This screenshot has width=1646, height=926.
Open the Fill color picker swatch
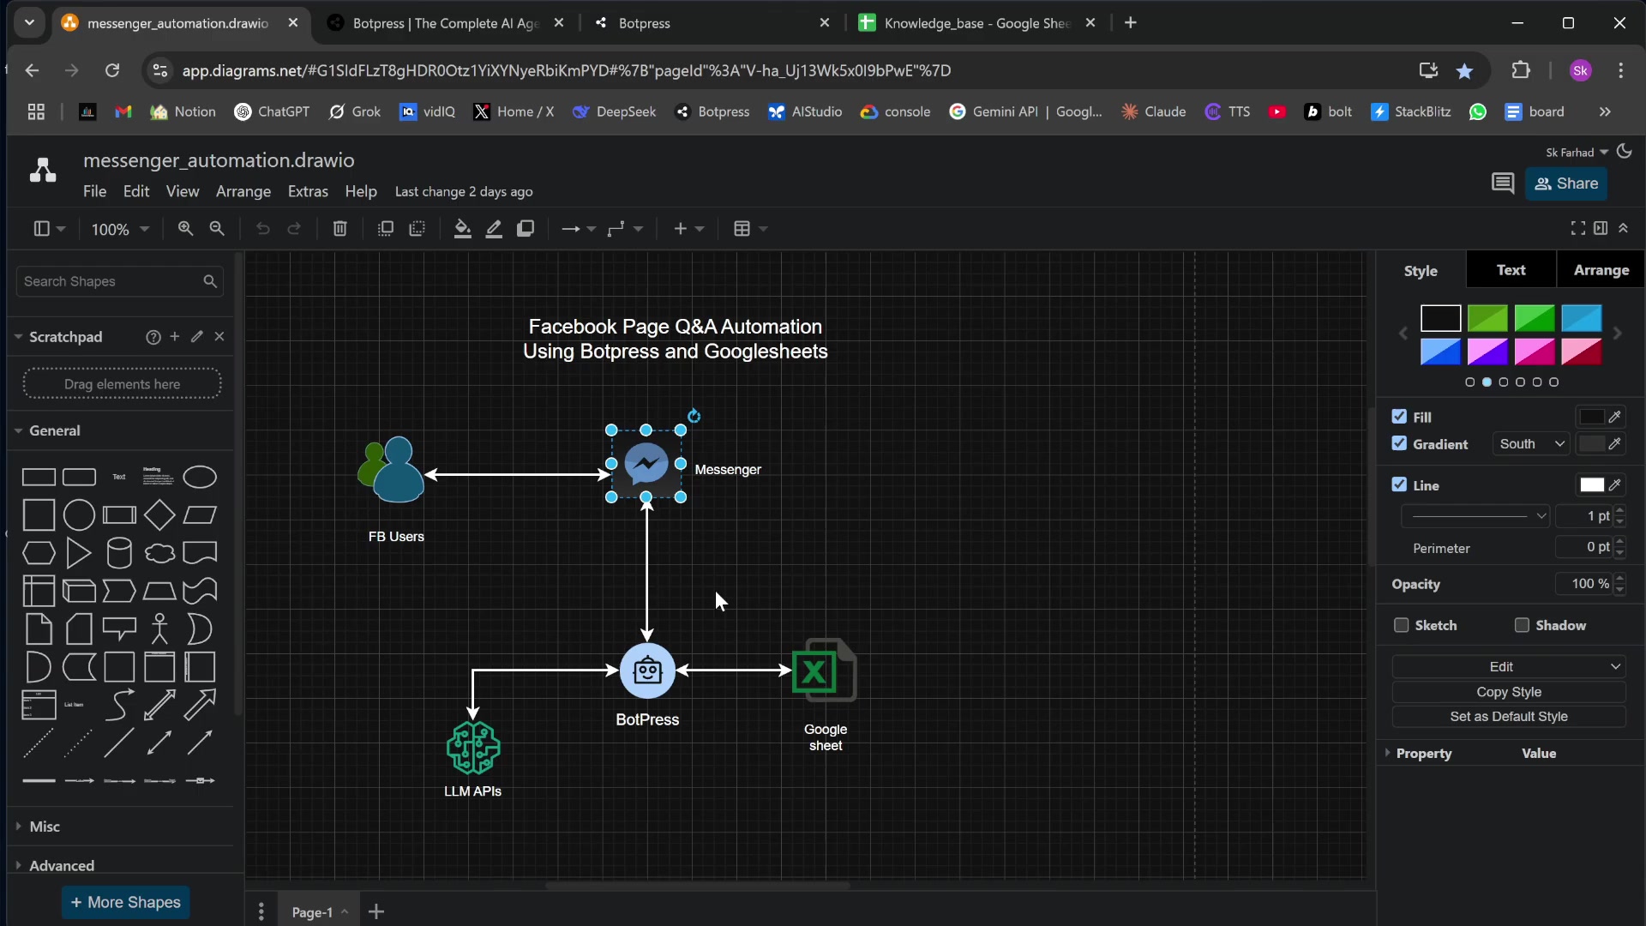[x=1592, y=417]
